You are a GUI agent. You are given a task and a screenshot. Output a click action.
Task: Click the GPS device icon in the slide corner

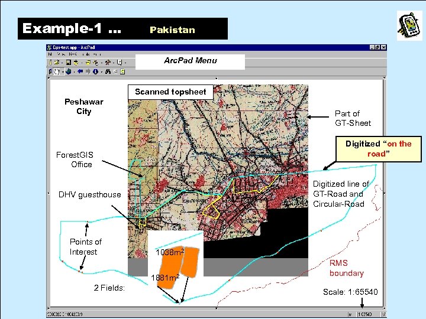coord(409,25)
